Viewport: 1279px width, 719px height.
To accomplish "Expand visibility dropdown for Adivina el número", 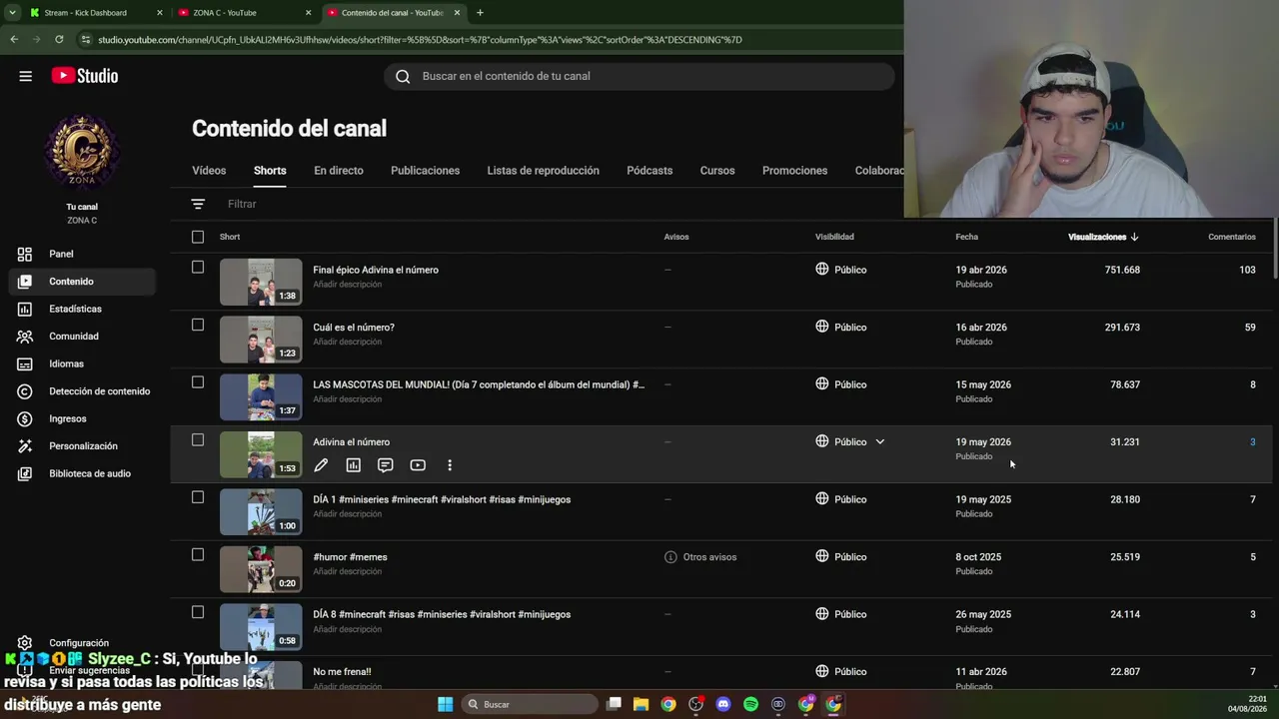I will pyautogui.click(x=880, y=441).
